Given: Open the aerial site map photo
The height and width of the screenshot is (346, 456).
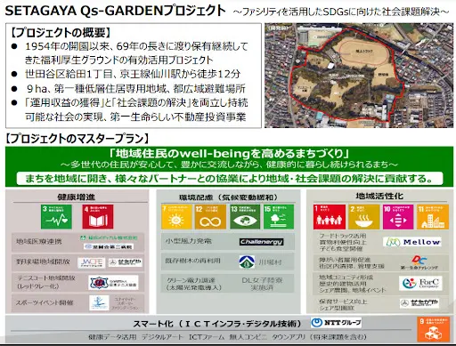Looking at the screenshot, I should tap(359, 76).
